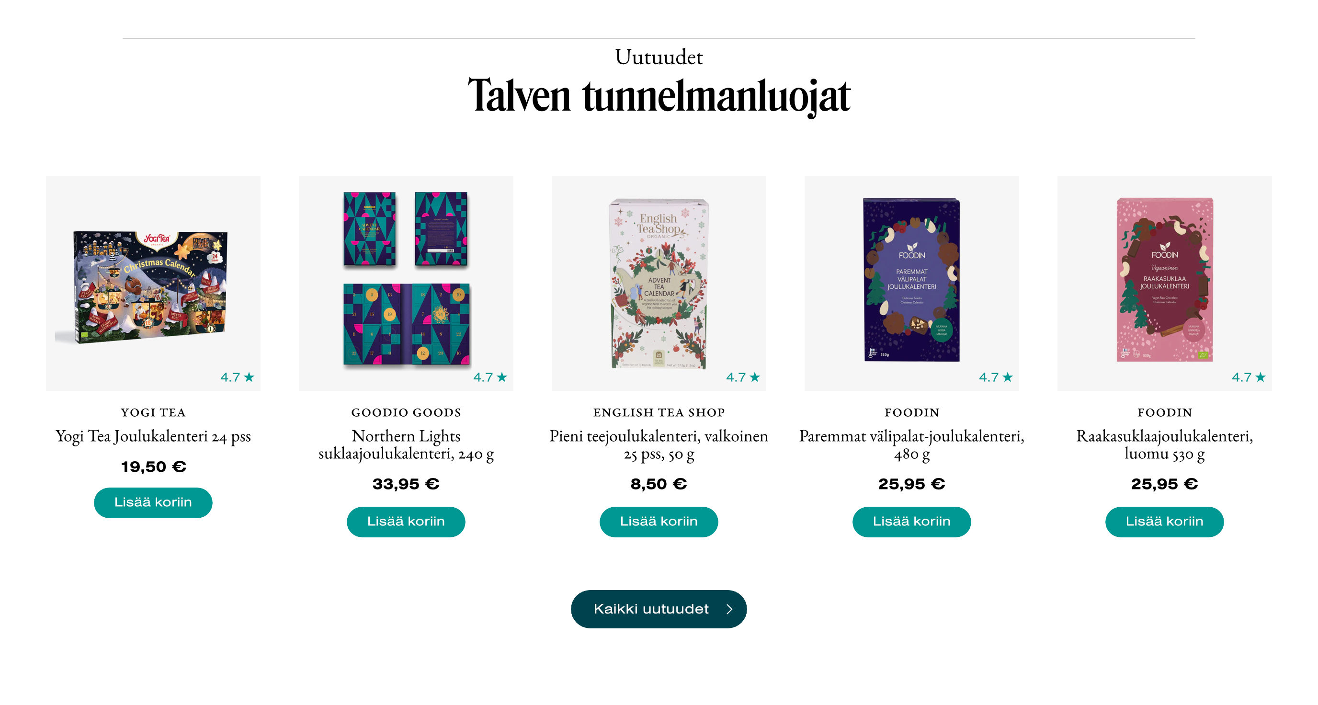This screenshot has width=1318, height=705.
Task: Click the English Tea Shop 4.7 star rating
Action: point(742,377)
